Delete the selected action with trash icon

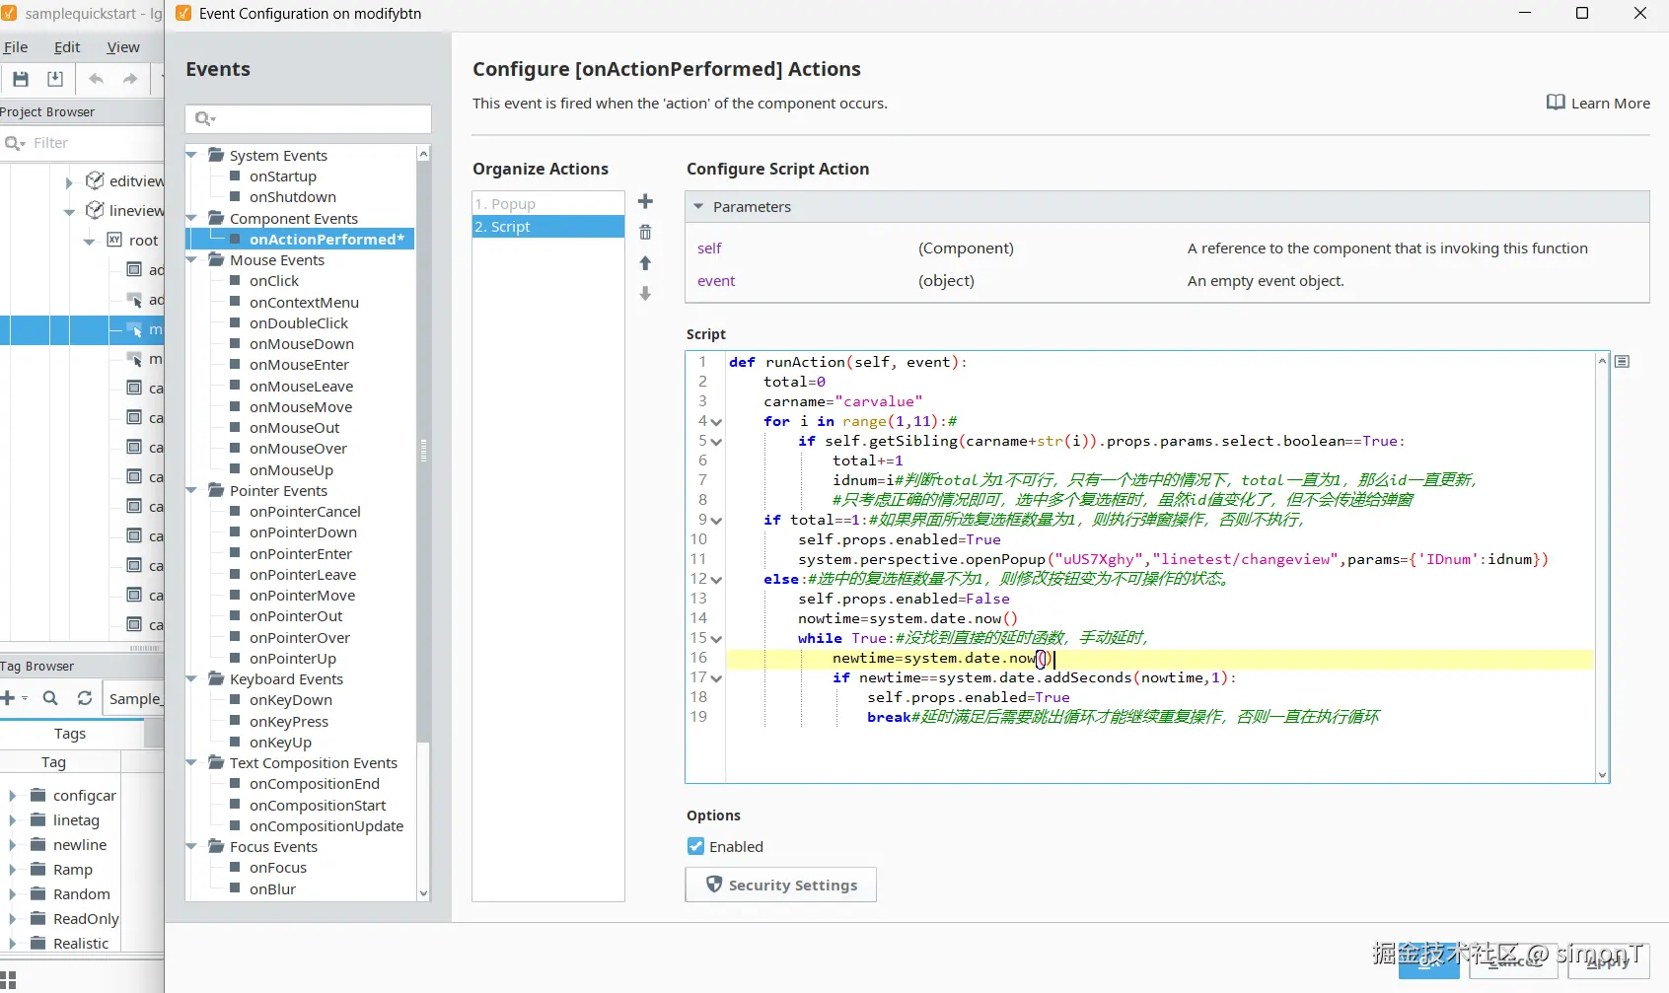(x=645, y=233)
